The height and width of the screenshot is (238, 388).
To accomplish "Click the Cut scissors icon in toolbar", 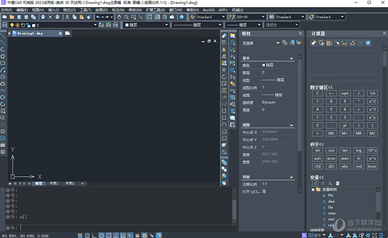I will (67, 17).
